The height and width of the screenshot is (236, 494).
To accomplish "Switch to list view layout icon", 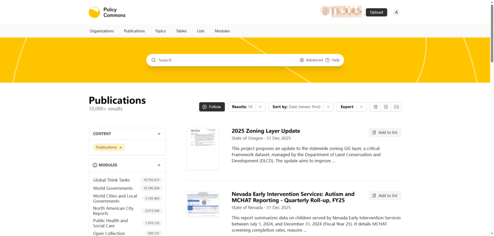I will (375, 107).
